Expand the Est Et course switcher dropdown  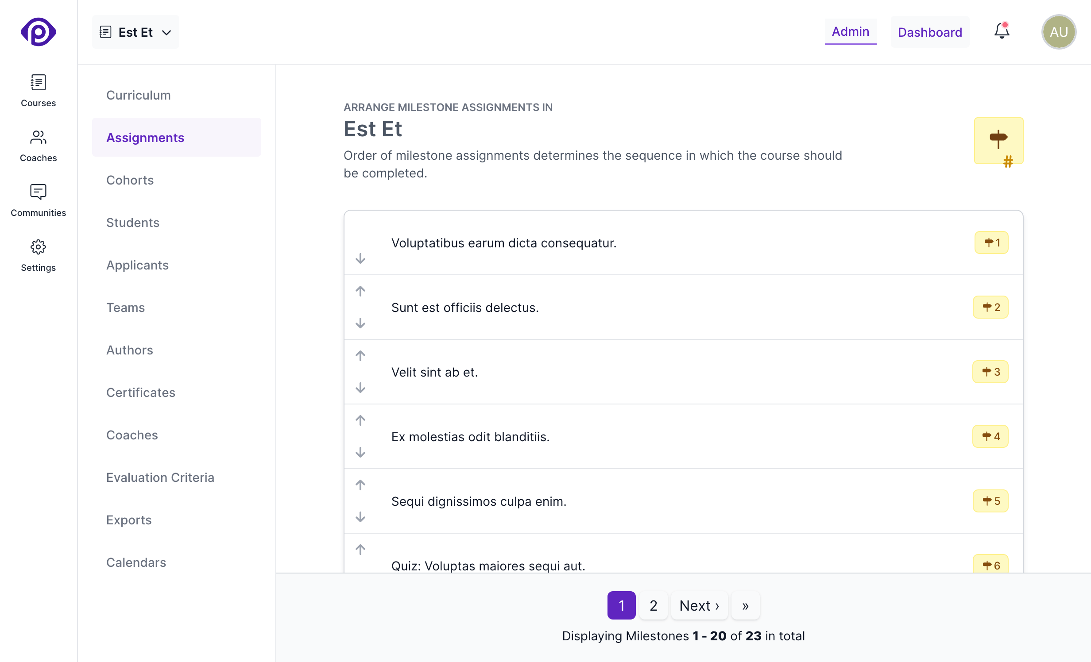(x=166, y=32)
